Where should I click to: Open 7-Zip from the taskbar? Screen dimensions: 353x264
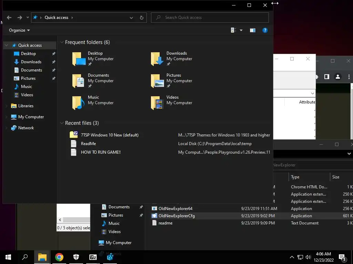pyautogui.click(x=93, y=257)
